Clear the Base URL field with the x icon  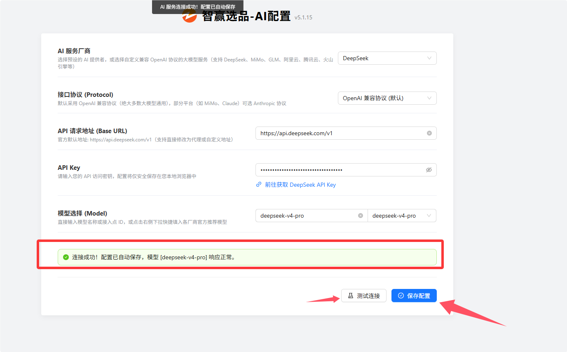[x=429, y=133]
